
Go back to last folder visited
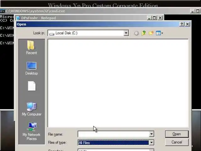point(137,33)
